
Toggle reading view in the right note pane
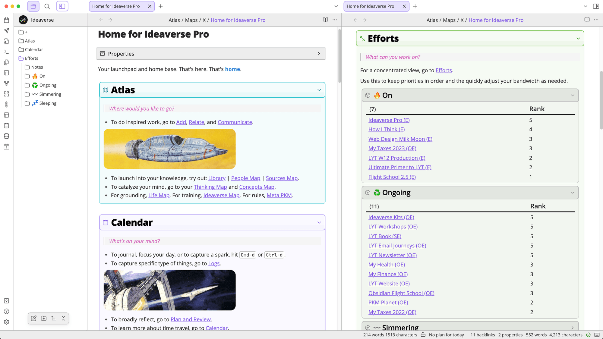click(586, 20)
